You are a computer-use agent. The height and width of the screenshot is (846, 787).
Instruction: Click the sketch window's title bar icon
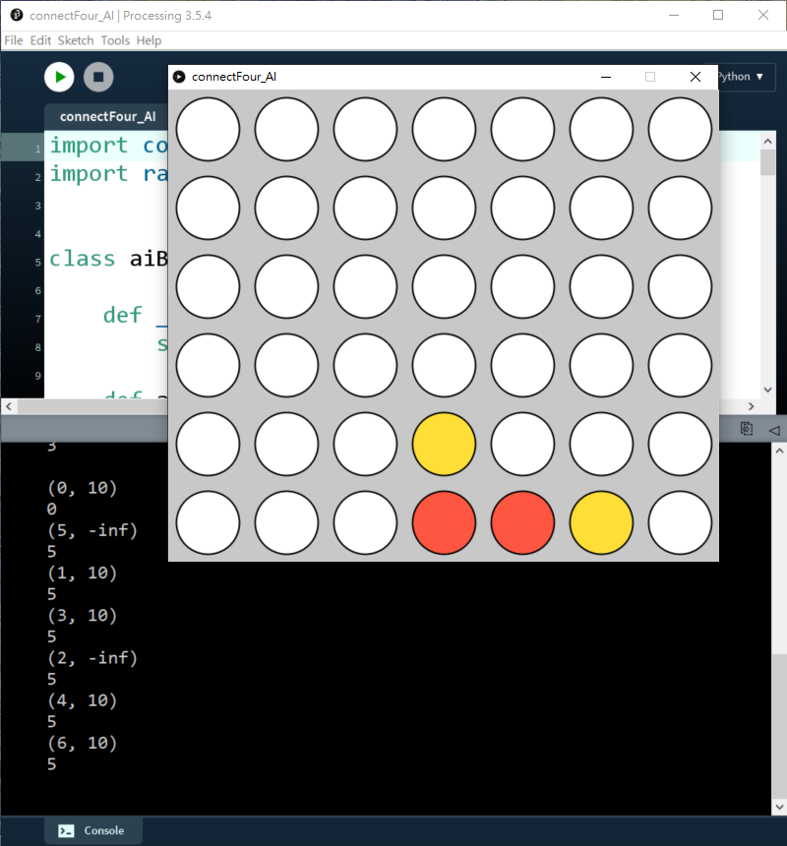pos(179,77)
